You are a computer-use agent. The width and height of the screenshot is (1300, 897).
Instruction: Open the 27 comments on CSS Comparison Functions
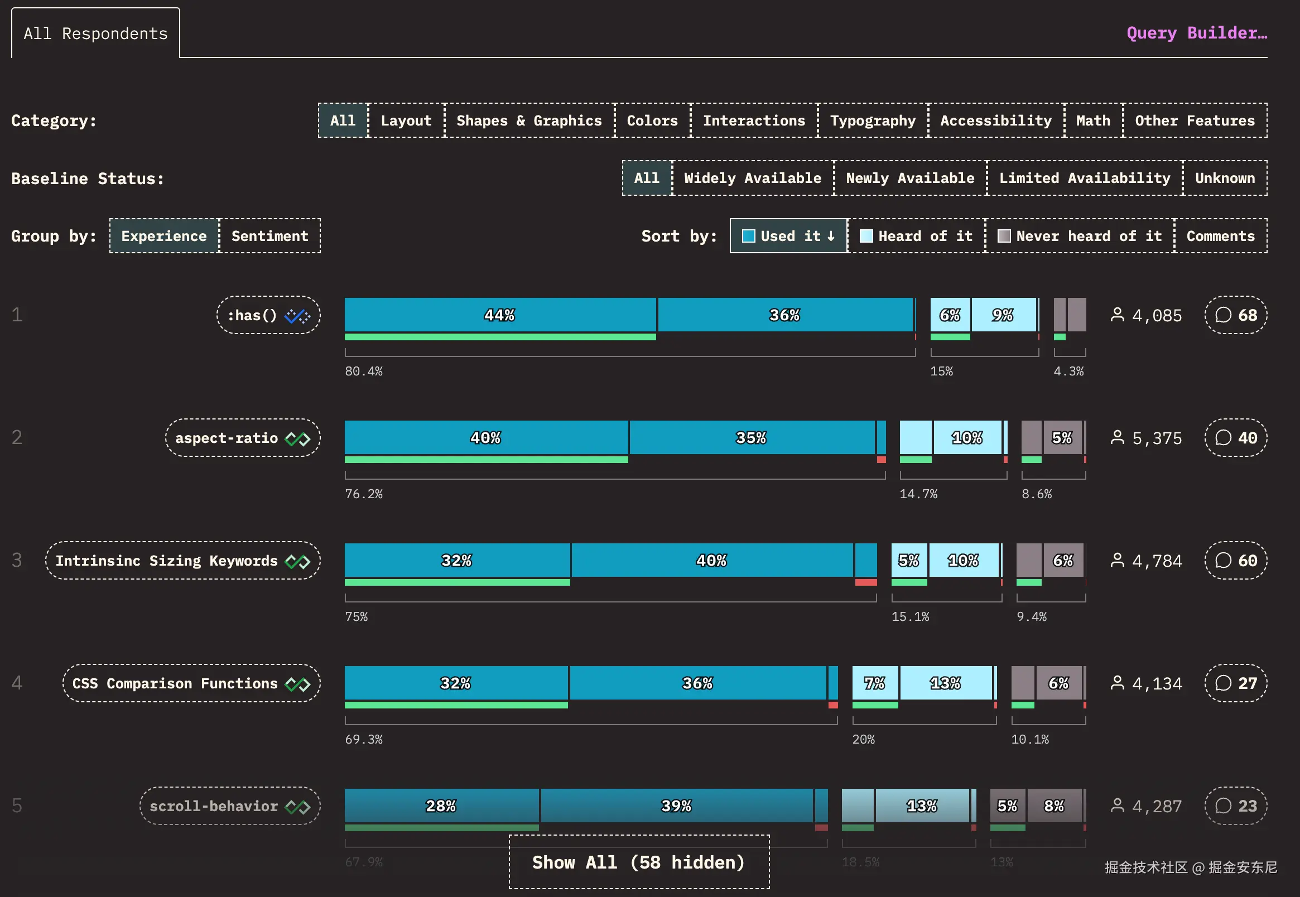tap(1235, 683)
